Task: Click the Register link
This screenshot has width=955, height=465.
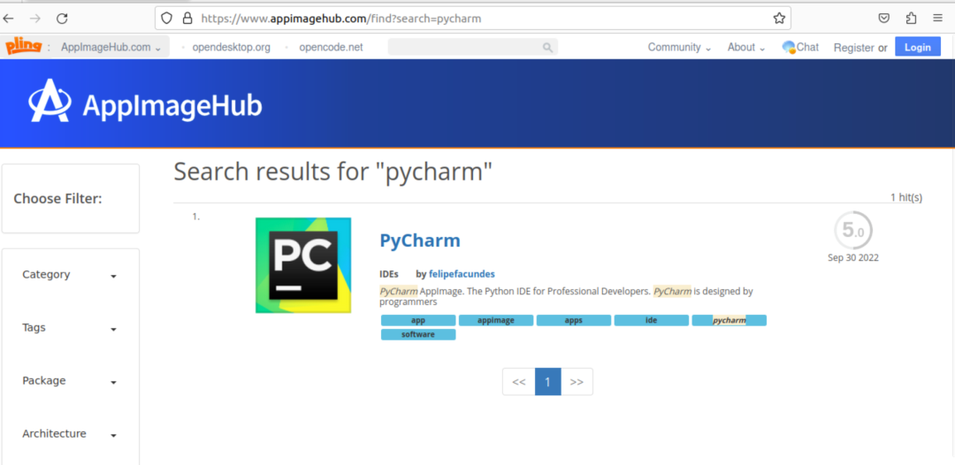Action: click(854, 48)
